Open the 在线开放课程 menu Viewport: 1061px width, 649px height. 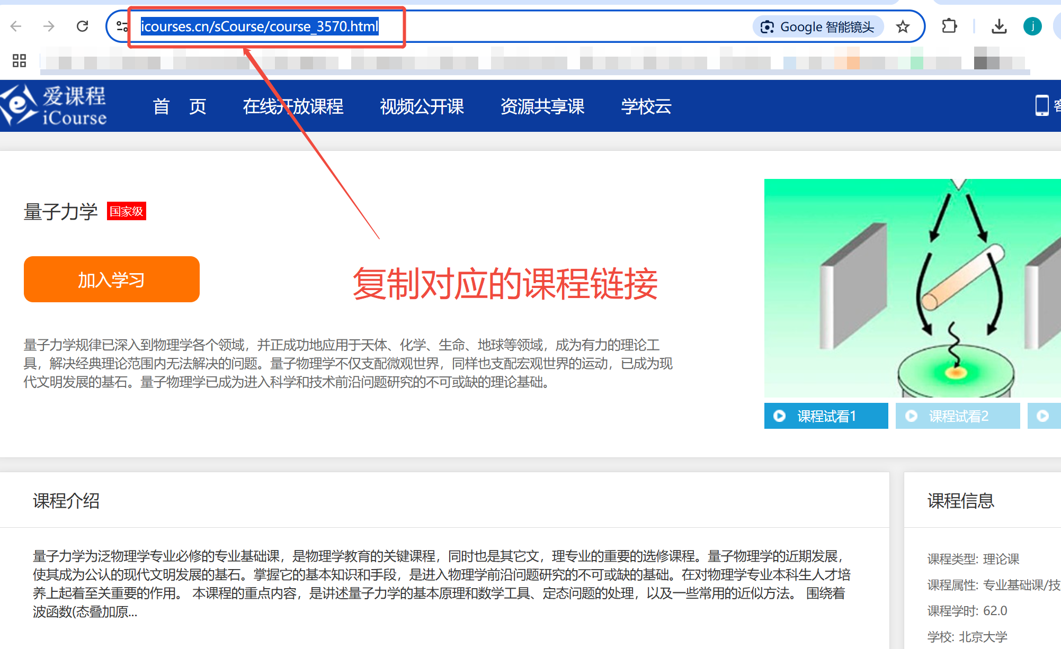pos(293,106)
